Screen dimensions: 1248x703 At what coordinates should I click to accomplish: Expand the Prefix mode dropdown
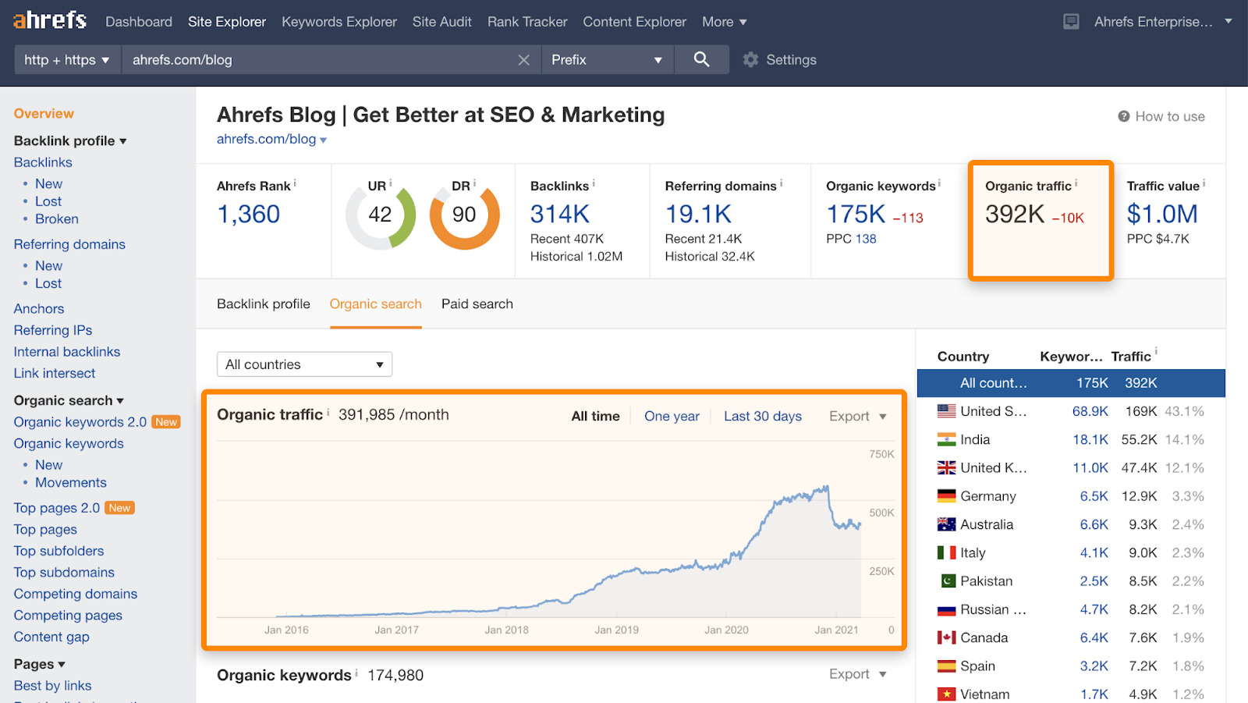click(606, 60)
